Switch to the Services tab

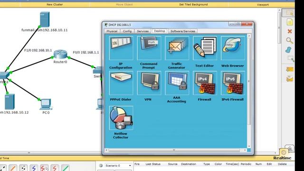142,31
